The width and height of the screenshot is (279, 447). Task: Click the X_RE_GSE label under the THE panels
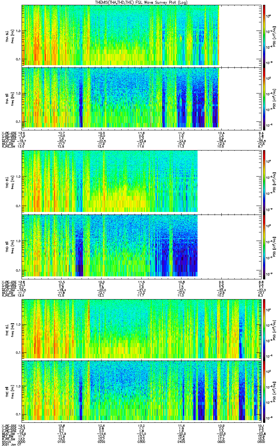click(x=9, y=425)
